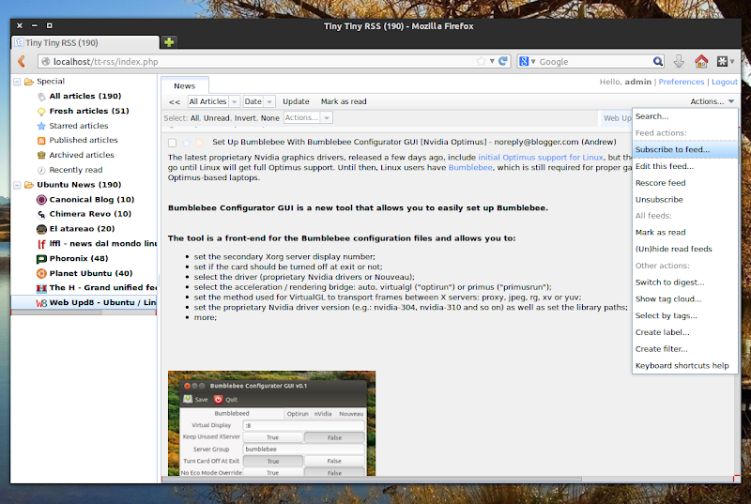Viewport: 751px width, 504px height.
Task: Click the The H feed icon
Action: click(x=41, y=288)
